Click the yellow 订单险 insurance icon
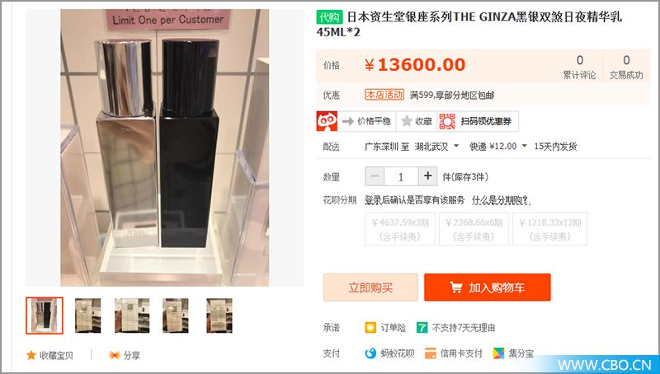The height and width of the screenshot is (374, 660). pyautogui.click(x=370, y=327)
